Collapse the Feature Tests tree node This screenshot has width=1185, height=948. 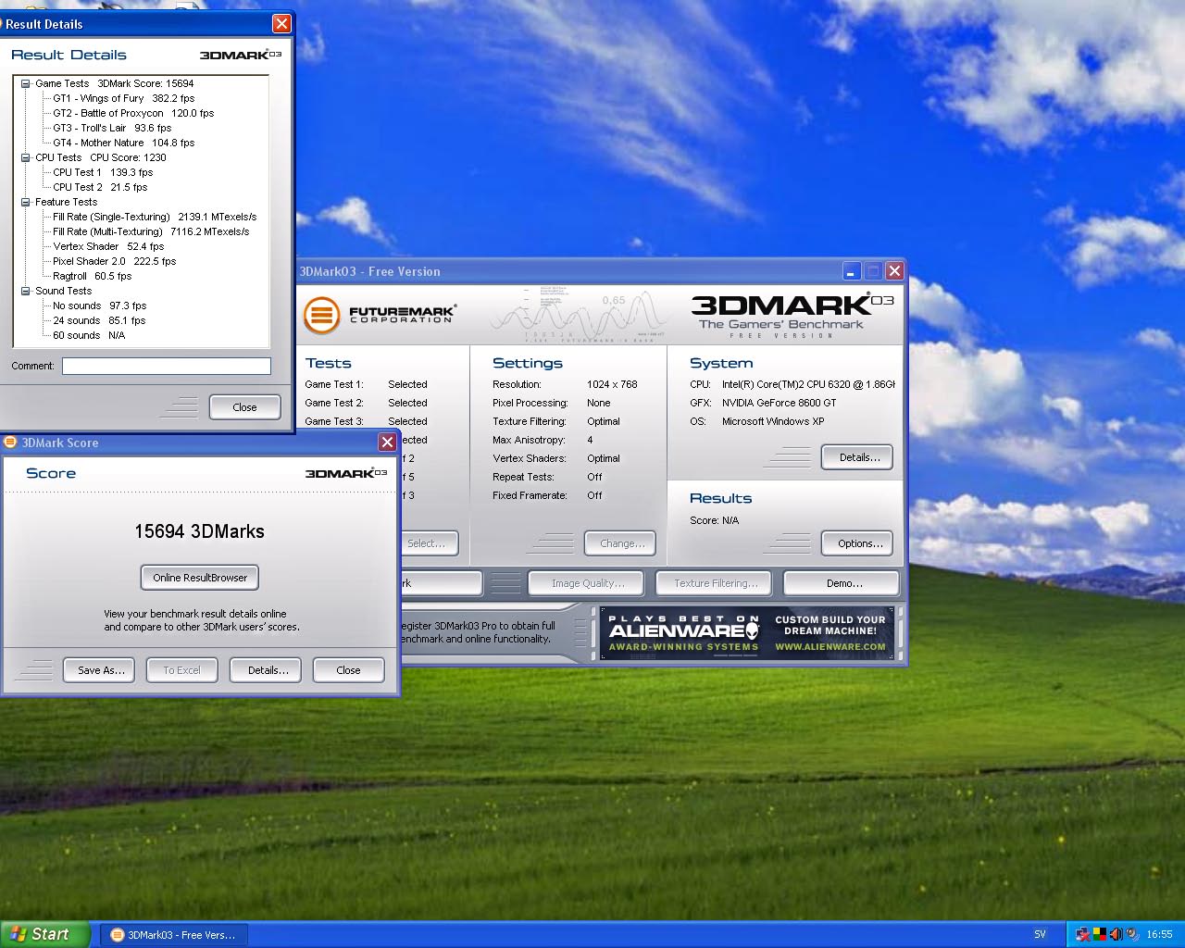coord(26,202)
